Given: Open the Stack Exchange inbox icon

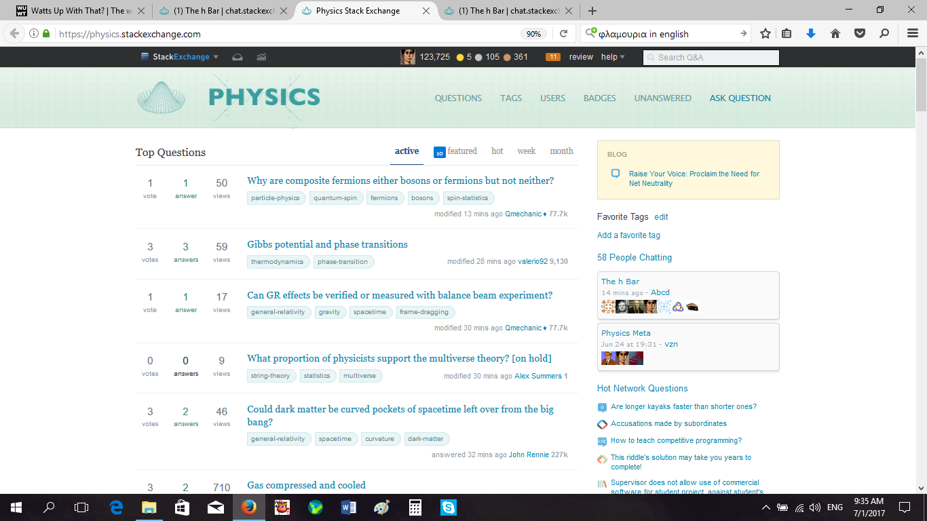Looking at the screenshot, I should pyautogui.click(x=238, y=57).
